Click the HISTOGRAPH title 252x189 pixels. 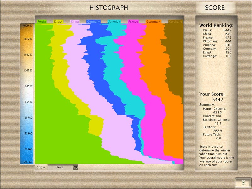(109, 8)
